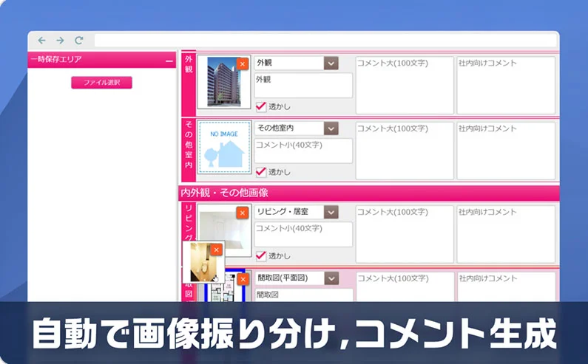Open the その他室内 category dropdown
Screen dimensions: 588x364
(x=331, y=128)
